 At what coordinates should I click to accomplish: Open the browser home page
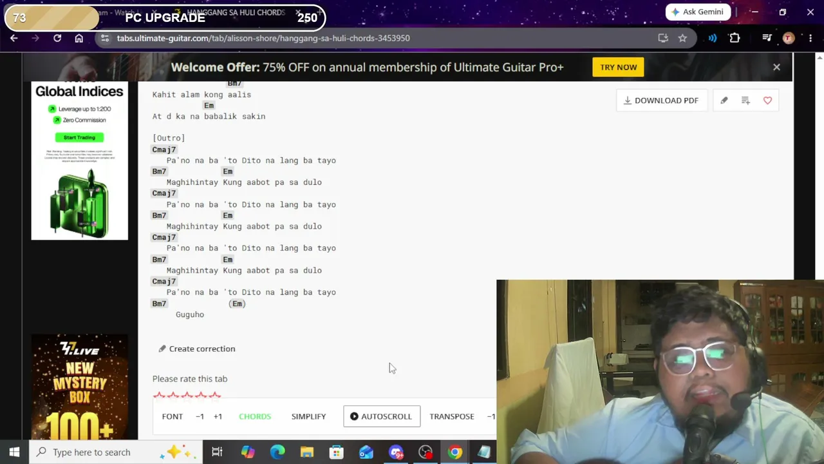79,38
